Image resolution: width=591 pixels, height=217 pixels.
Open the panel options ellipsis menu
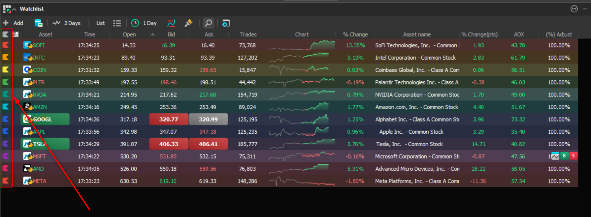tap(574, 9)
